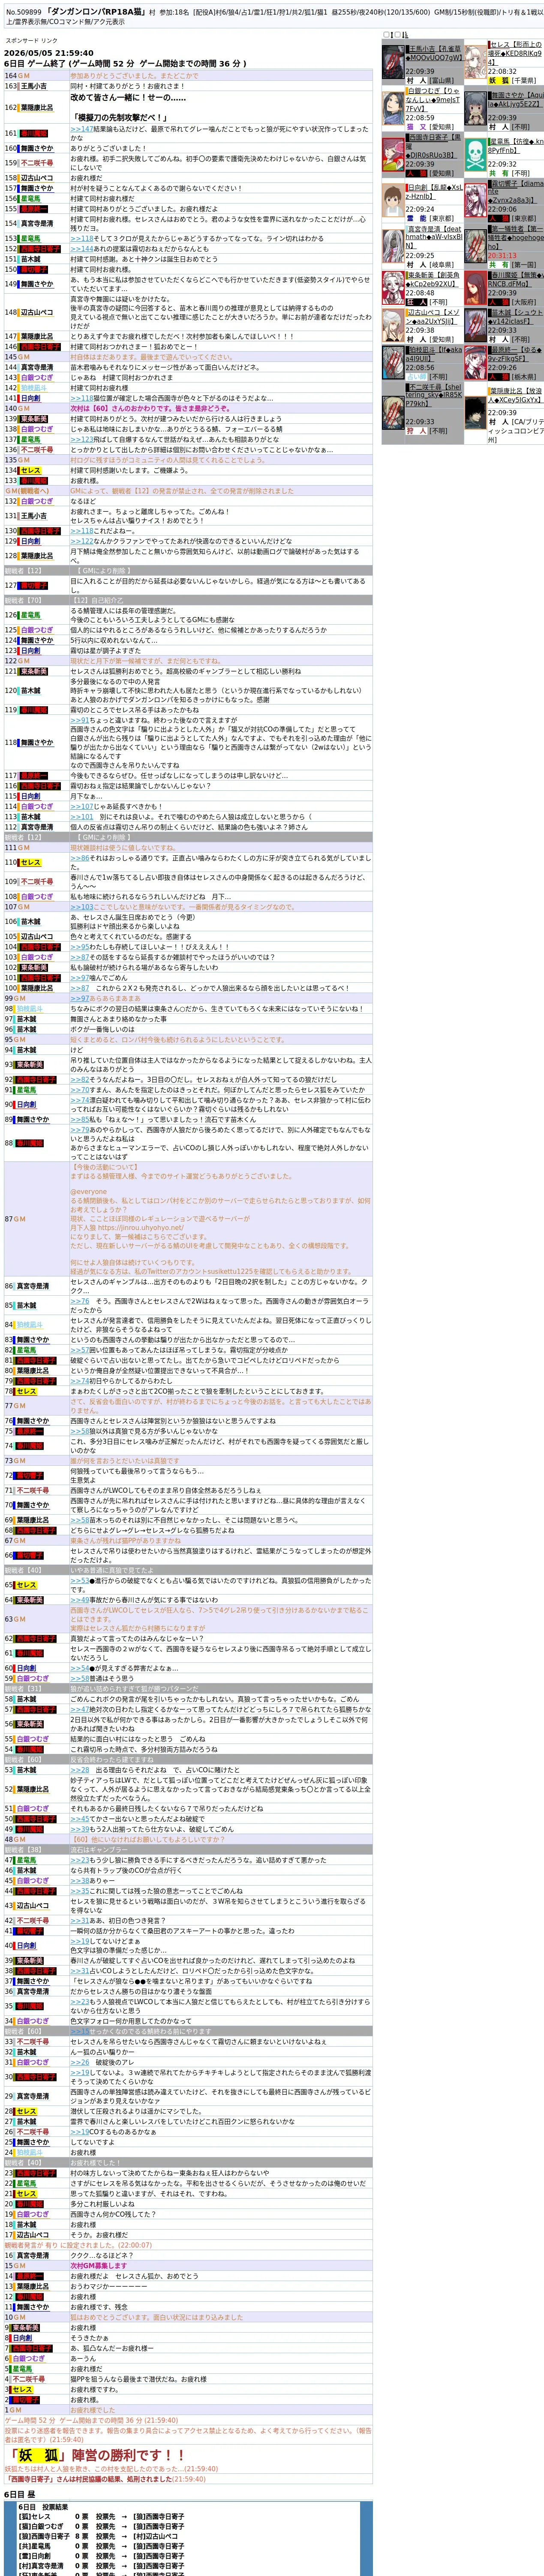
Task: Follow the >>123 anchor in message 137
Action: pos(81,439)
